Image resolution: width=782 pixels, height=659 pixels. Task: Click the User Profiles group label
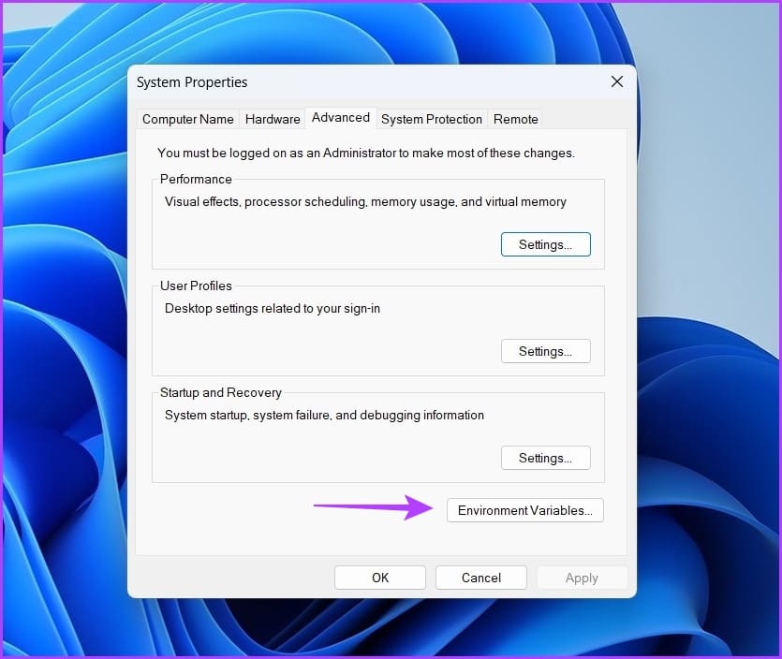(196, 286)
